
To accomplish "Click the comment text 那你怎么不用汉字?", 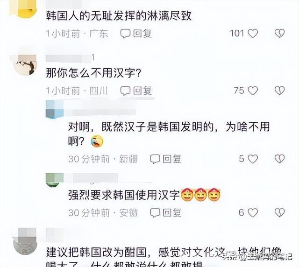I will [93, 73].
